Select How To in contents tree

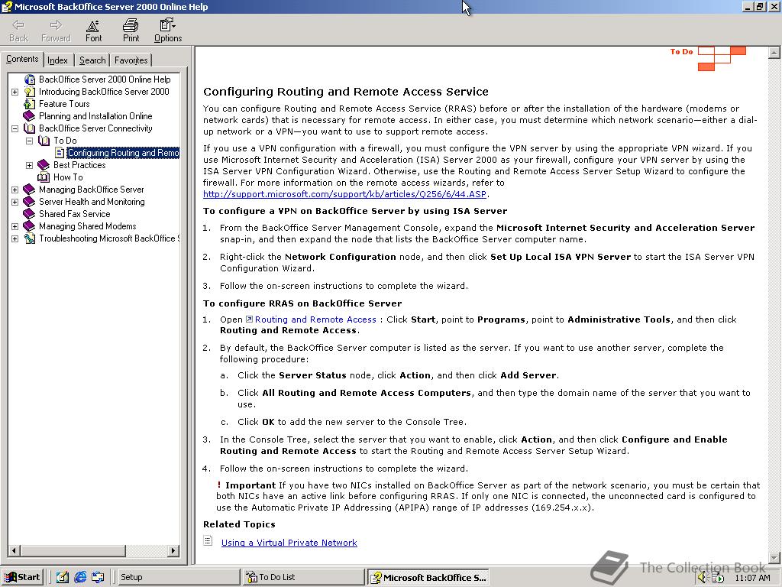click(68, 177)
